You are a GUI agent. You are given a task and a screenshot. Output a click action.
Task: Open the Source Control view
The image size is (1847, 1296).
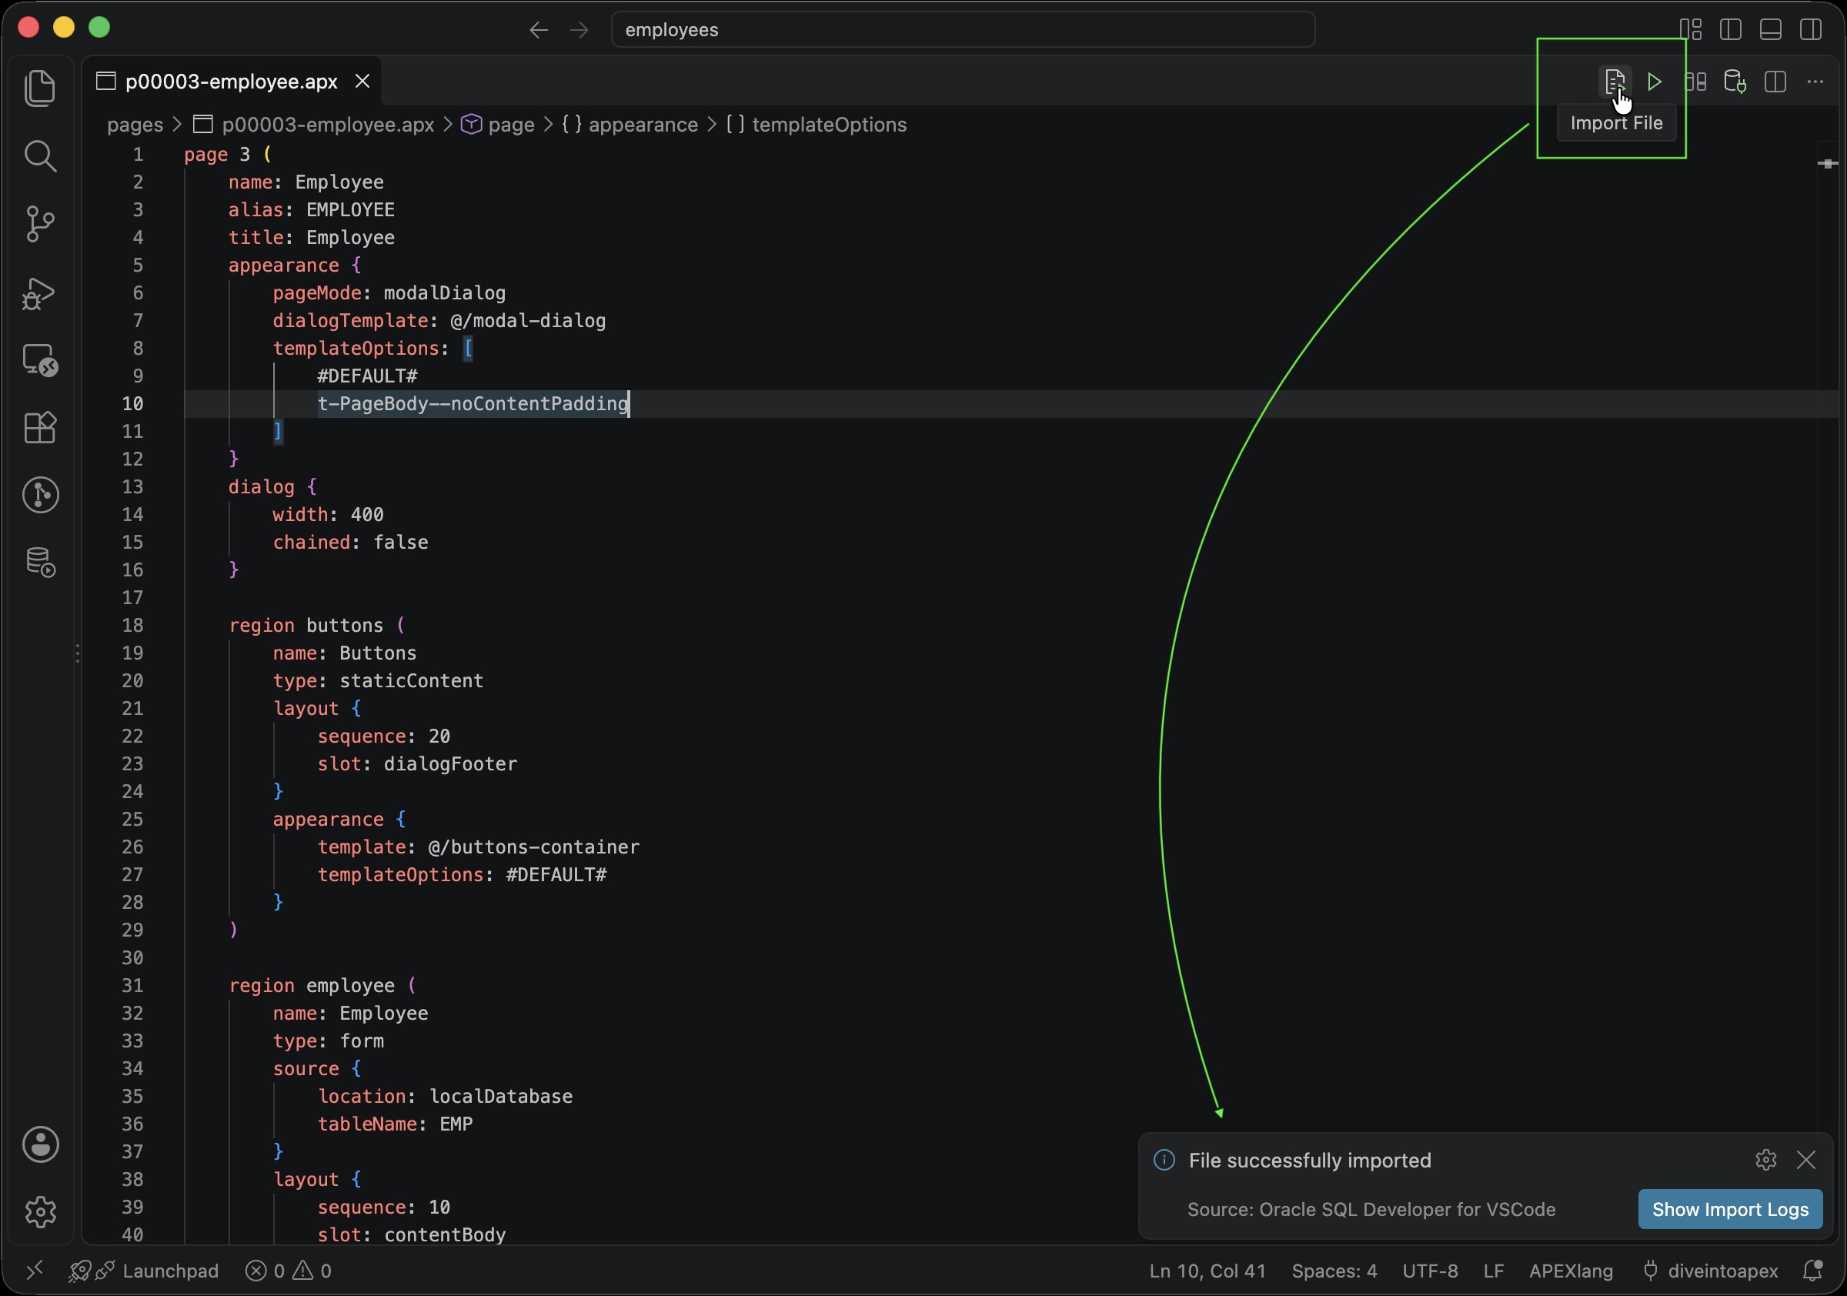40,224
